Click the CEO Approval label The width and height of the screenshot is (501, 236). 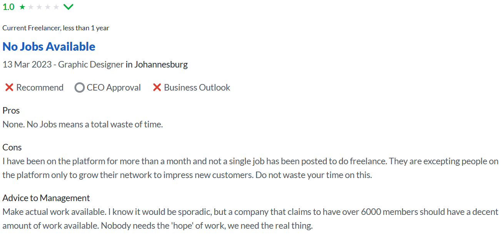coord(114,87)
